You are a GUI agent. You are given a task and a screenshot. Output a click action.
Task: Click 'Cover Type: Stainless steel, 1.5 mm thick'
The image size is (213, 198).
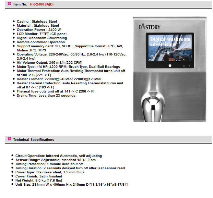pyautogui.click(x=50, y=172)
